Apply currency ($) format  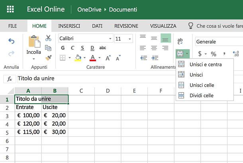200,54
